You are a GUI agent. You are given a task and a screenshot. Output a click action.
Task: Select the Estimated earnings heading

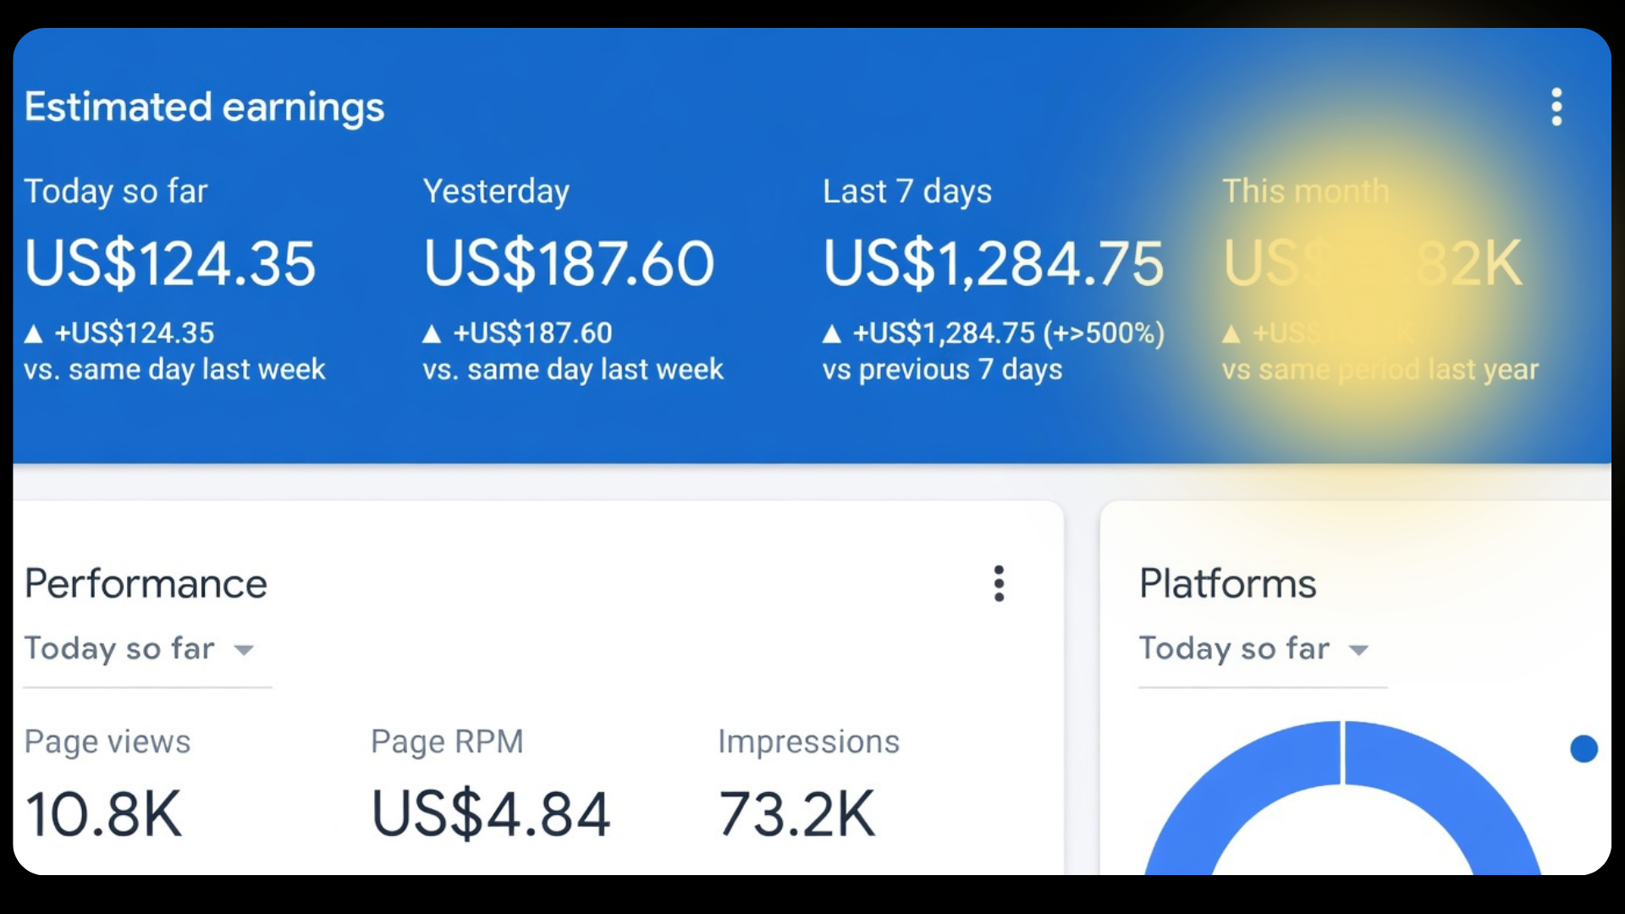204,107
